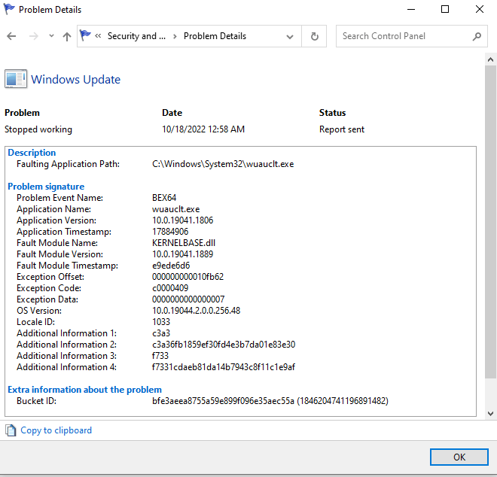
Task: Show hidden breadcrumb locations chevron
Action: pos(98,36)
